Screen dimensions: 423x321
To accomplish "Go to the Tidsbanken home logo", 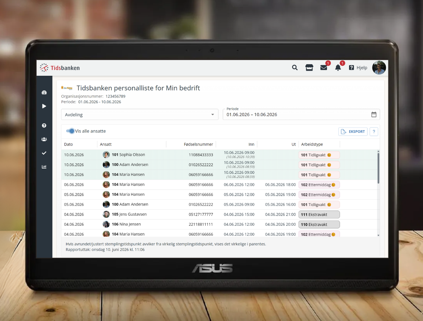I will click(x=60, y=68).
